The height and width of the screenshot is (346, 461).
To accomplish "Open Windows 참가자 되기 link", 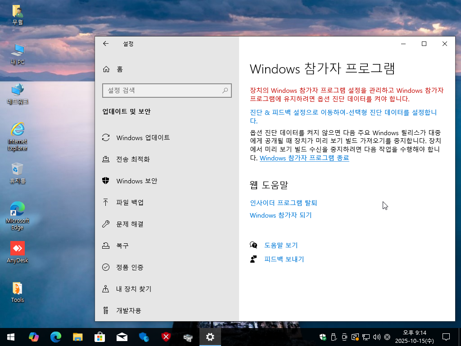I will pos(281,215).
